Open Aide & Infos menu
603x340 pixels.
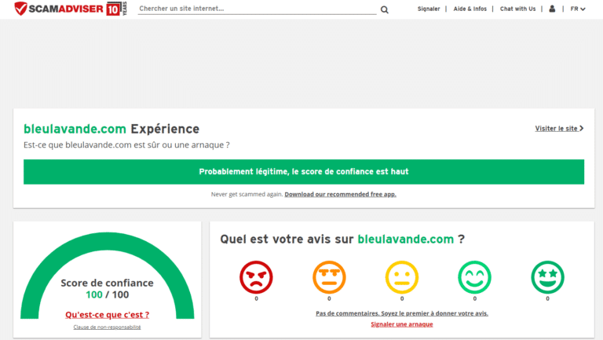[x=470, y=9]
